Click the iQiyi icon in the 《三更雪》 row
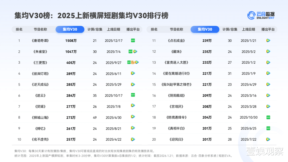The width and height of the screenshot is (288, 162). point(129,62)
